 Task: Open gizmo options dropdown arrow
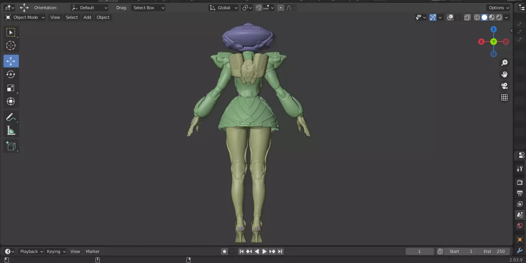(x=440, y=17)
